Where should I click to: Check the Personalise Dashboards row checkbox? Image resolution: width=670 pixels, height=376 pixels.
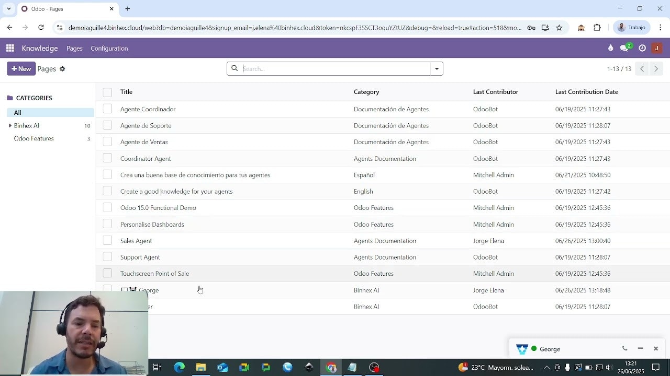(x=107, y=224)
